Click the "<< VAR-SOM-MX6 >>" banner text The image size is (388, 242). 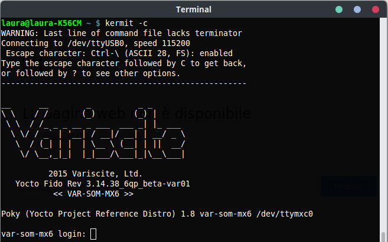click(93, 194)
